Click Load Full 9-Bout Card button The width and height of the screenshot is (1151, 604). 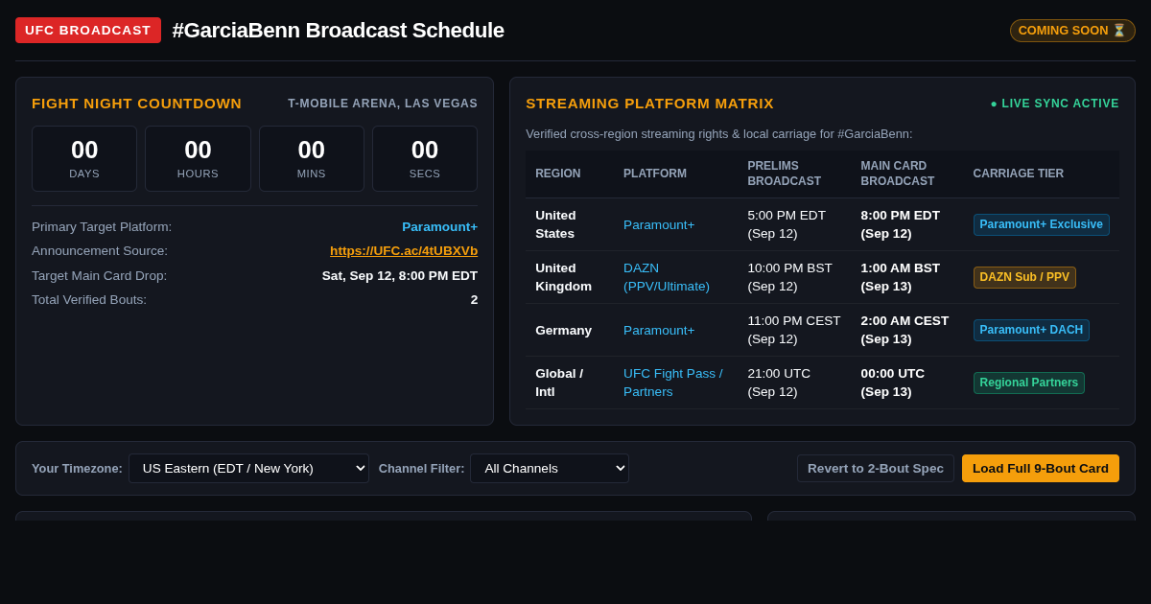1041,468
